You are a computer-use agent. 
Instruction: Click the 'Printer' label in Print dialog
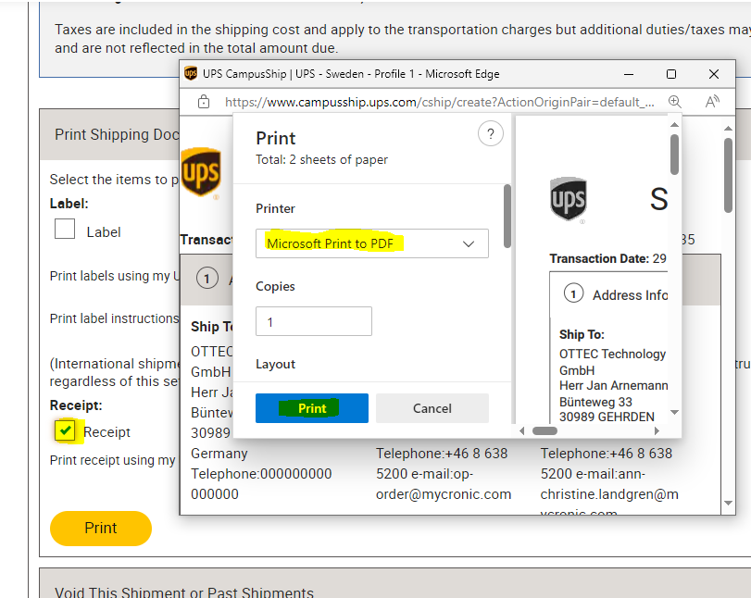[275, 209]
